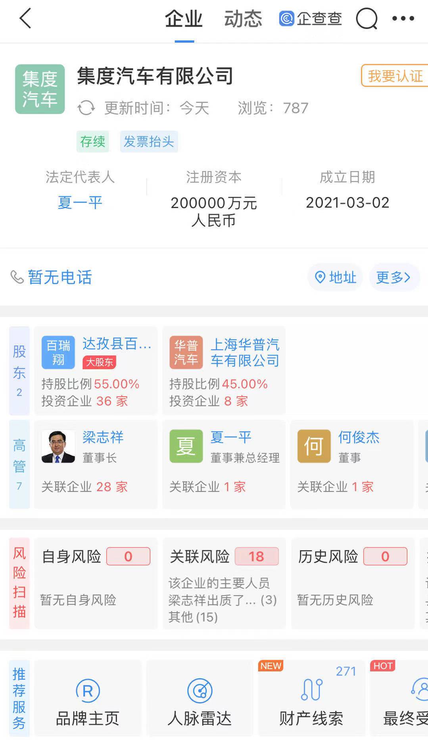Open 何俊杰 executive name link

pyautogui.click(x=359, y=437)
